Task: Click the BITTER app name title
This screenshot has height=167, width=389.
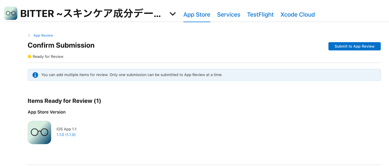Action: 91,14
